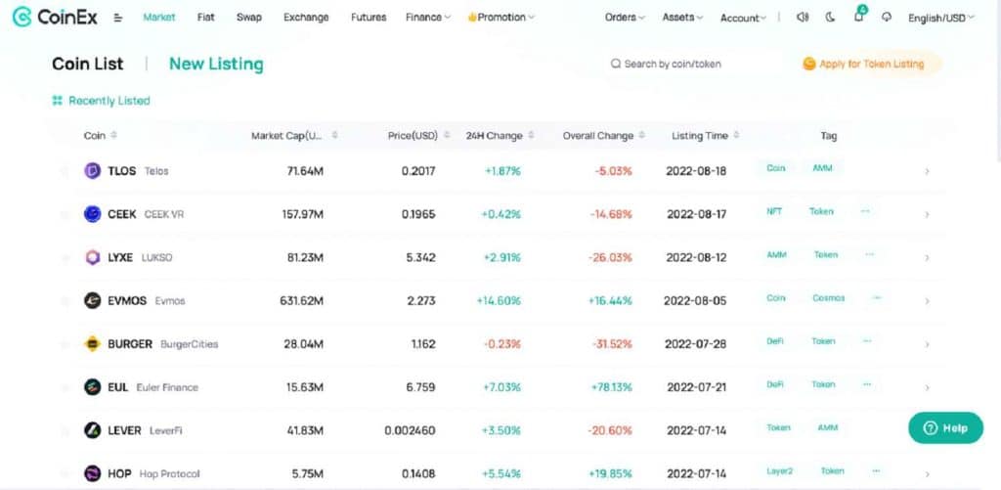Open the Fiat menu item

[205, 18]
